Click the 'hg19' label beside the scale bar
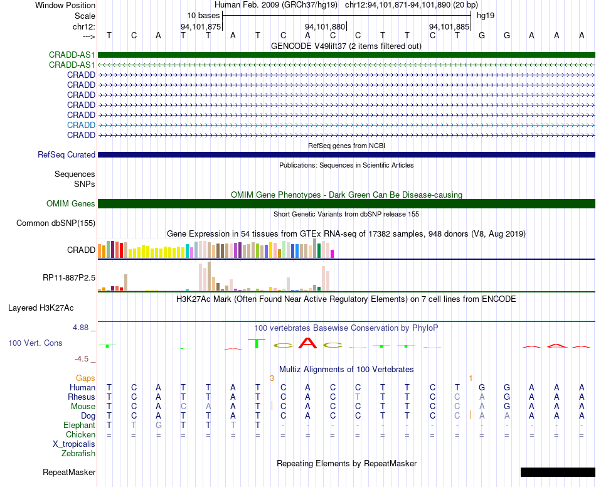596x487 pixels. pyautogui.click(x=486, y=16)
